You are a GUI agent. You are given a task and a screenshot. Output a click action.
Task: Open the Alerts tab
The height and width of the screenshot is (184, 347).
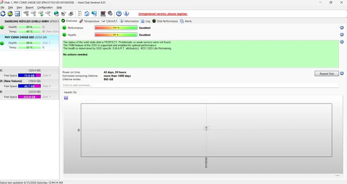pyautogui.click(x=186, y=21)
